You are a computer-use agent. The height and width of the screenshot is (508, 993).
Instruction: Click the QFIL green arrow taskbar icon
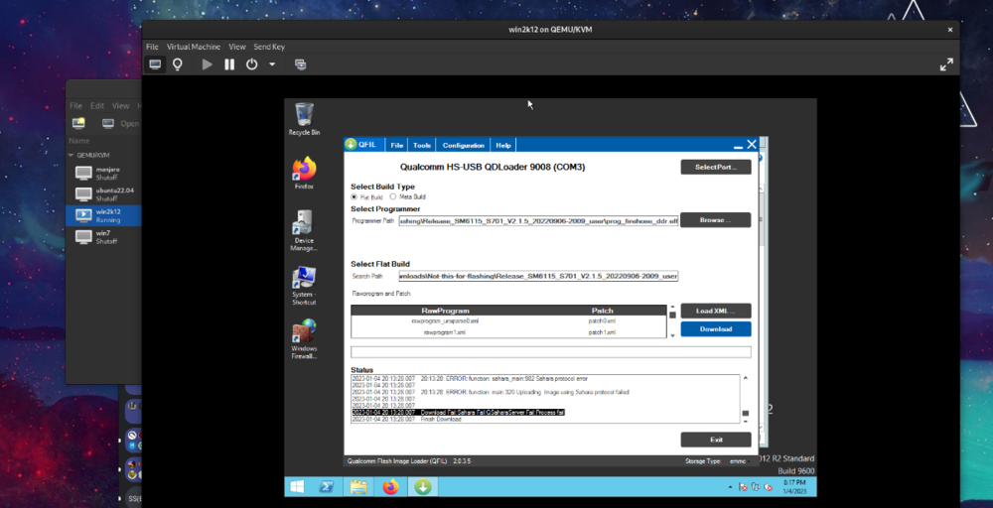422,486
